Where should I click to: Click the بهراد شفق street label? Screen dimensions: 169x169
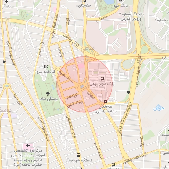(x=75, y=103)
